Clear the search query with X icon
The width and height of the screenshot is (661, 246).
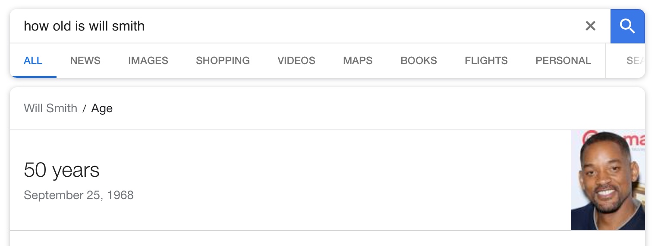point(590,26)
